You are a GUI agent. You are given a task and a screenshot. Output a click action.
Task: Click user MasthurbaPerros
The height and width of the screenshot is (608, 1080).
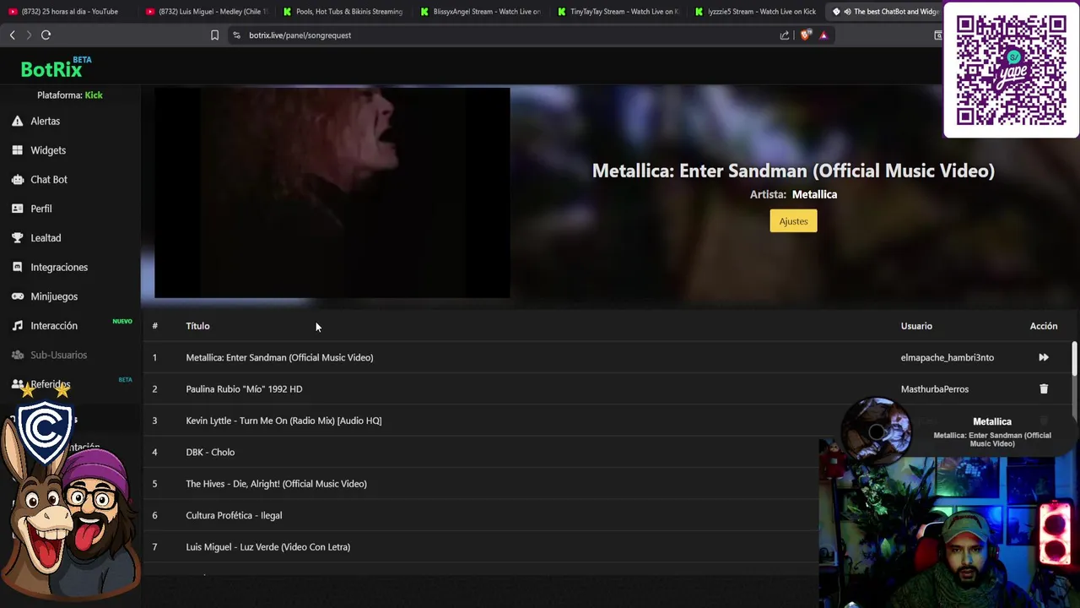935,389
